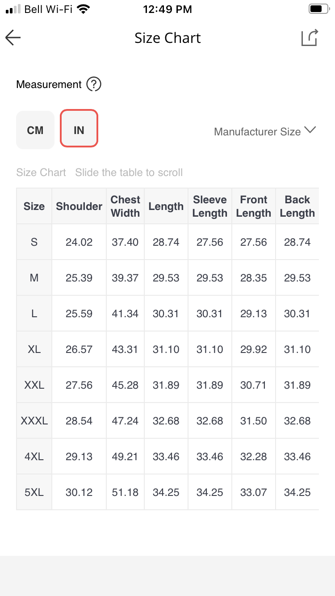This screenshot has width=335, height=596.
Task: Select the Chest Width column header
Action: (x=126, y=206)
